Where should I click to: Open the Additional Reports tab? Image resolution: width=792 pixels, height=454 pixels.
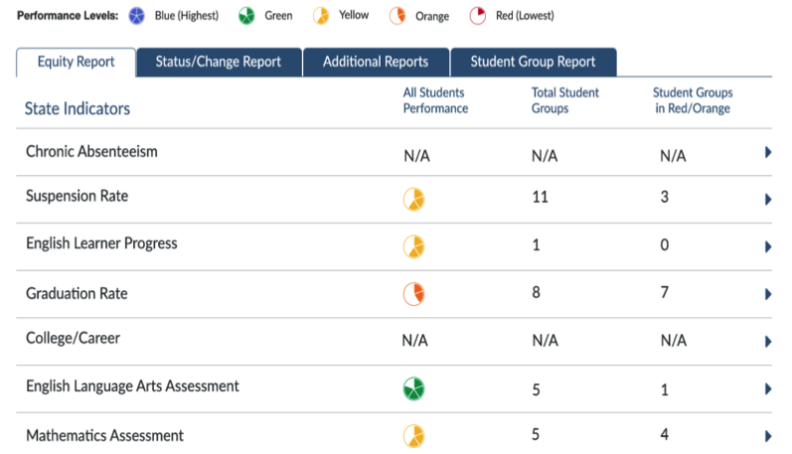coord(376,62)
